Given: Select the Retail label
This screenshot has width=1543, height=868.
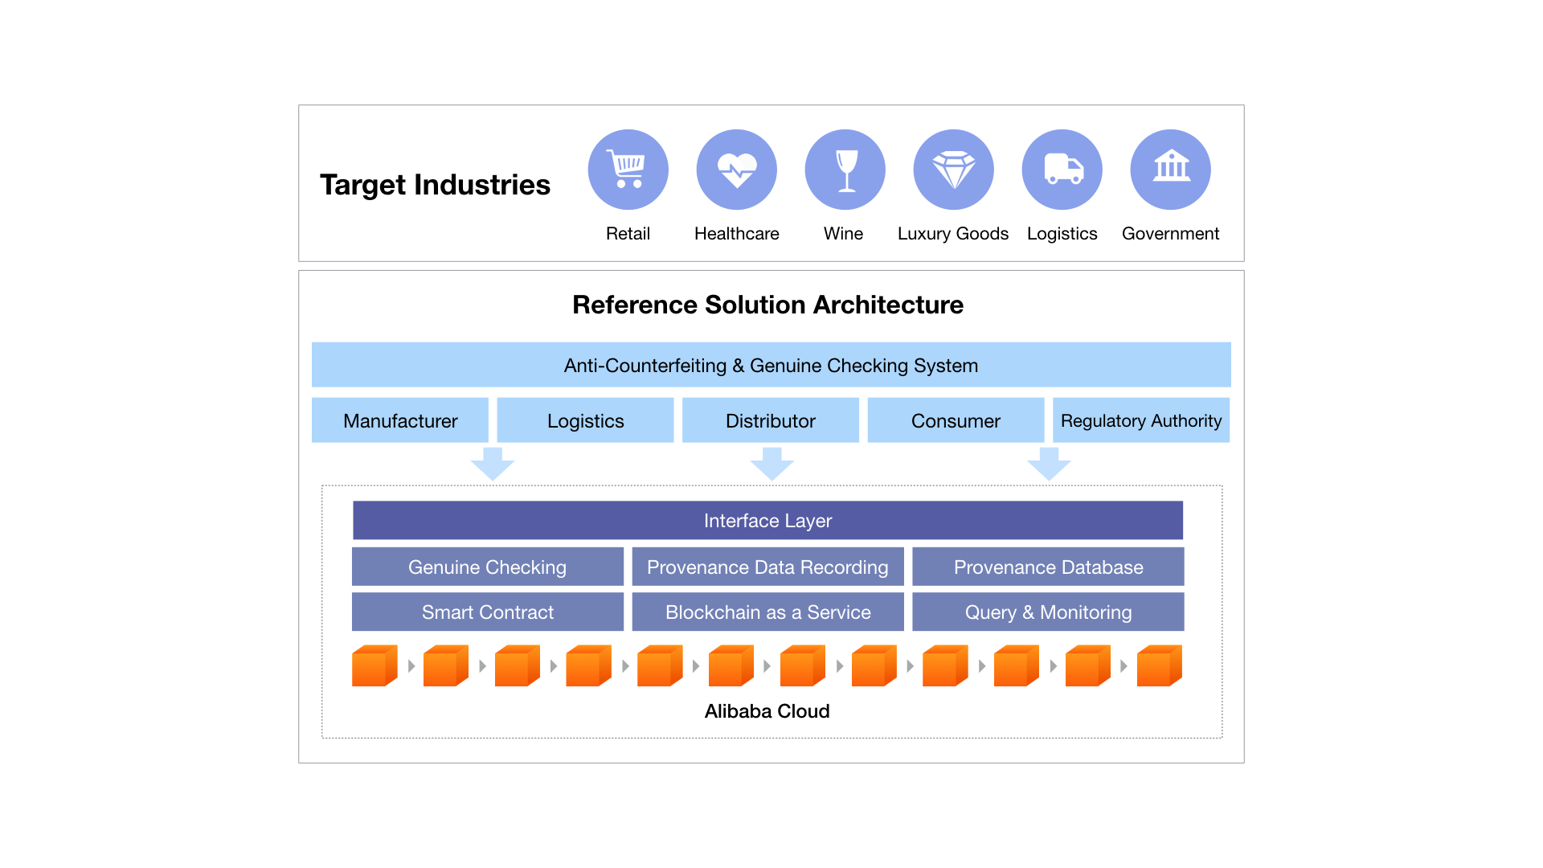Looking at the screenshot, I should [x=628, y=233].
